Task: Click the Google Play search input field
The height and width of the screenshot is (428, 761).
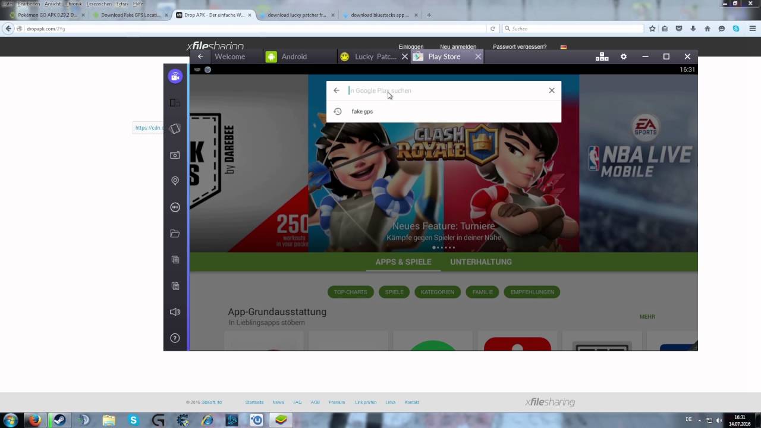Action: pyautogui.click(x=446, y=90)
